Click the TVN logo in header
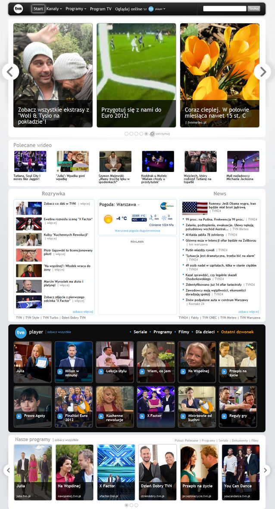 (19, 9)
